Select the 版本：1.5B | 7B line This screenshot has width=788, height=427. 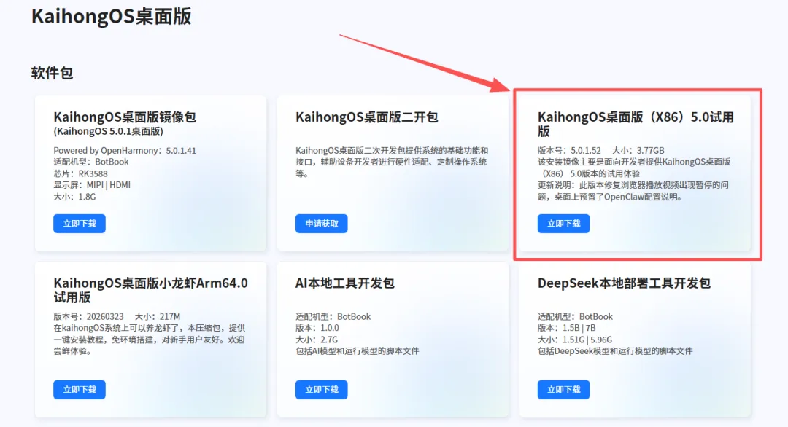point(566,328)
